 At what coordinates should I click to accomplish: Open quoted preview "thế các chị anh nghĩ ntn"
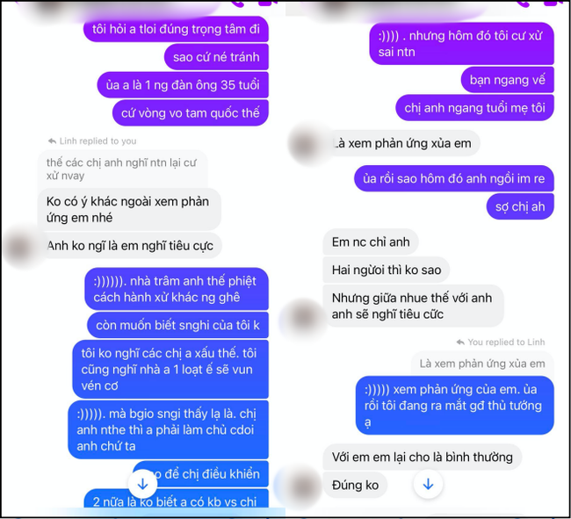click(122, 169)
